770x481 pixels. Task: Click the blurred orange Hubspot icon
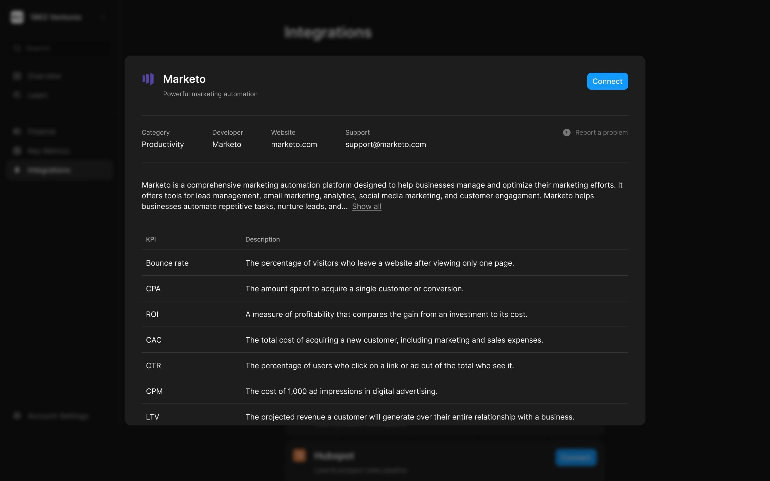299,455
